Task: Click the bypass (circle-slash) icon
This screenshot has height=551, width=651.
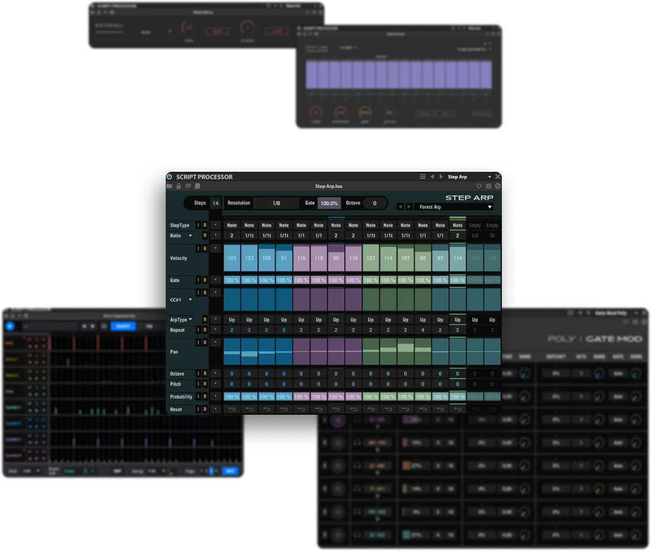Action: pyautogui.click(x=498, y=186)
